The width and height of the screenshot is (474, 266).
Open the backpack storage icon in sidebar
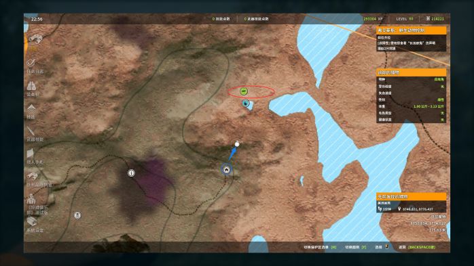[31, 86]
